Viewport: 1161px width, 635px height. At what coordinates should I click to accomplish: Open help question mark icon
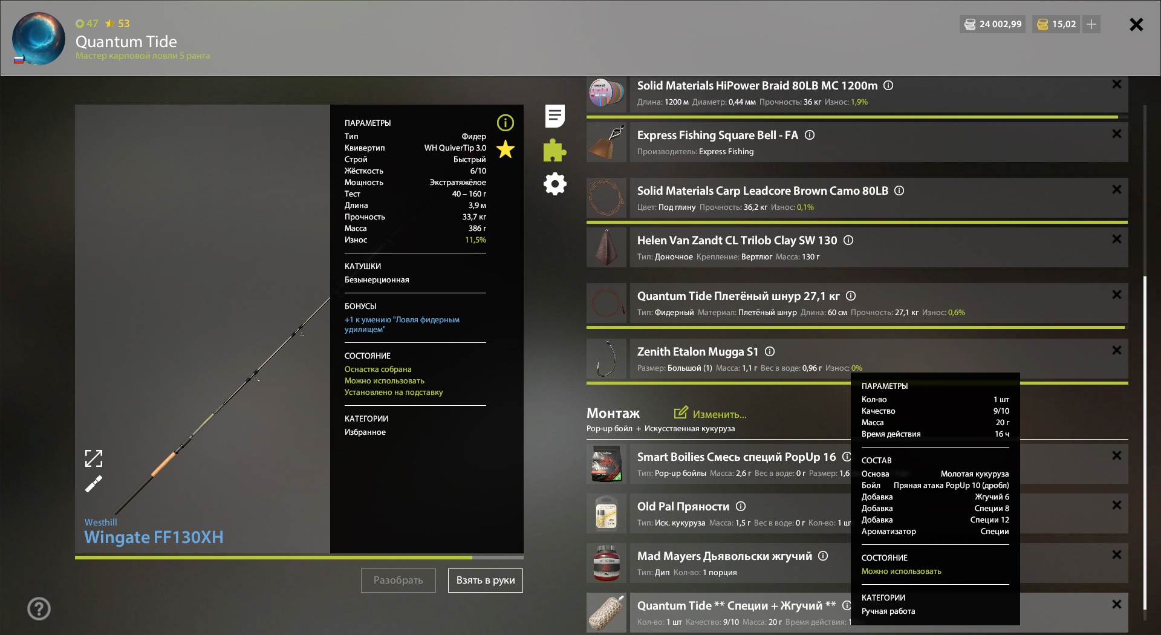tap(39, 608)
